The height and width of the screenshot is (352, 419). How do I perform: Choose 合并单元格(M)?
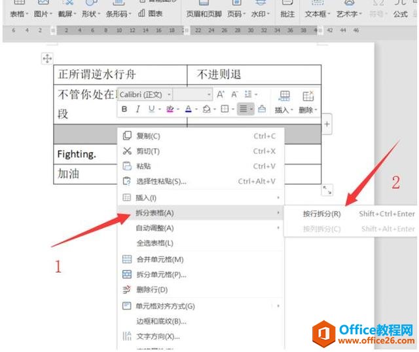[200, 260]
